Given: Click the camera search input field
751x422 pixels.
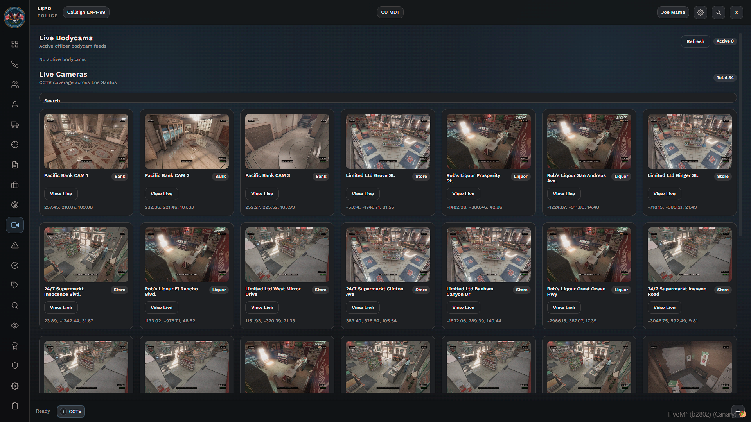Looking at the screenshot, I should (387, 98).
